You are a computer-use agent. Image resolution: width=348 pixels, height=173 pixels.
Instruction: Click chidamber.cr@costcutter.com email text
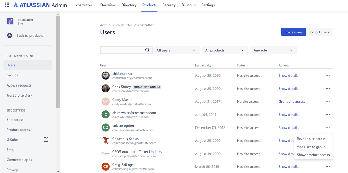tap(132, 78)
